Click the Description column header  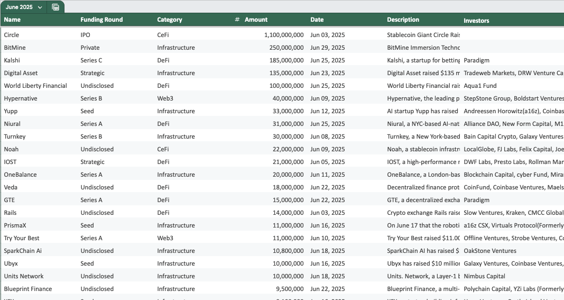pos(403,20)
